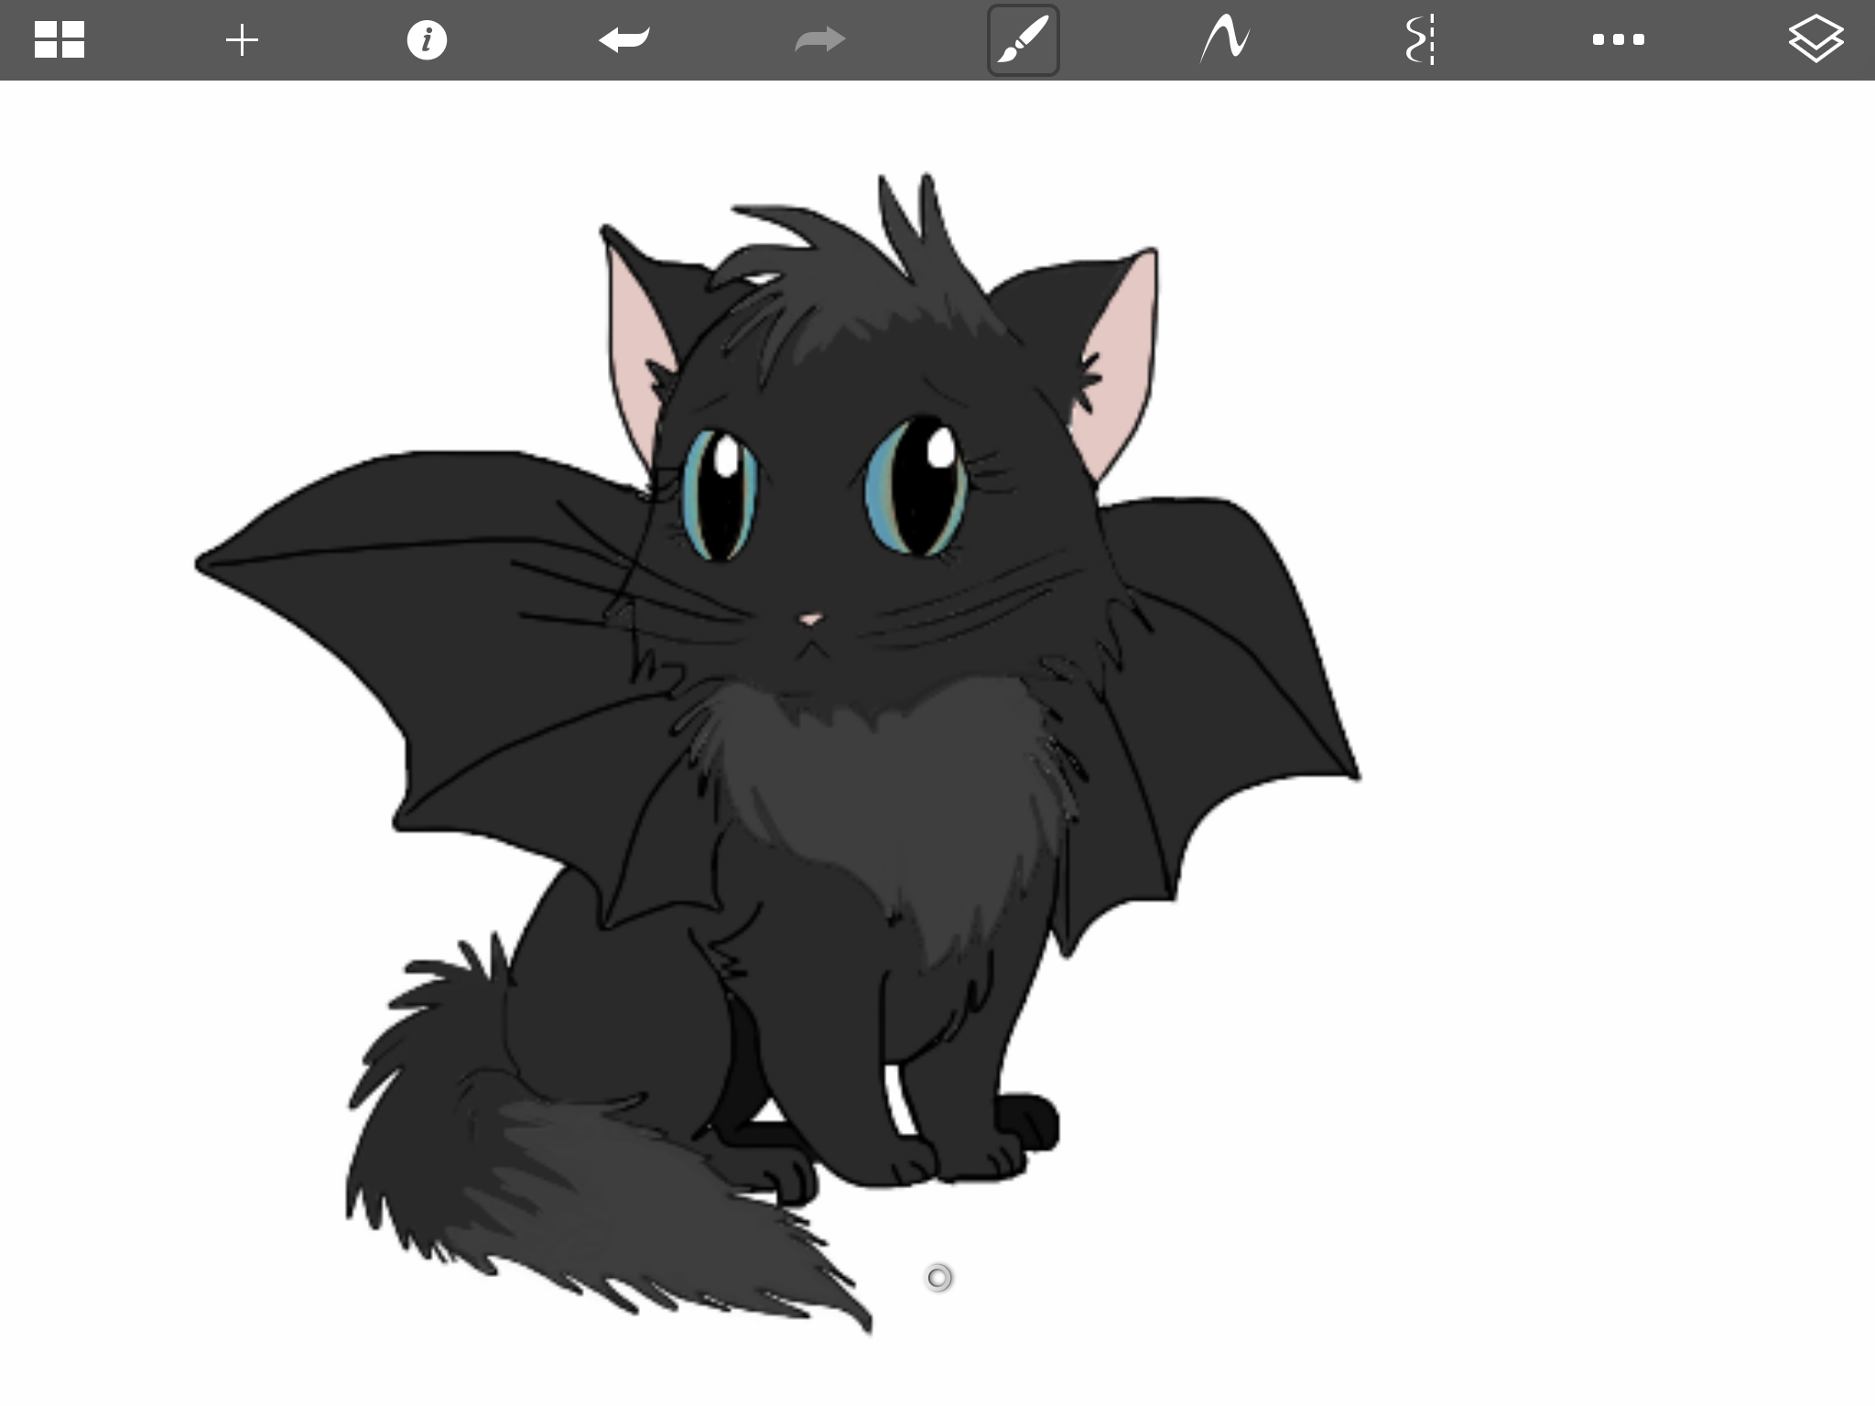
Task: Click the tip of left bat wing
Action: 201,563
